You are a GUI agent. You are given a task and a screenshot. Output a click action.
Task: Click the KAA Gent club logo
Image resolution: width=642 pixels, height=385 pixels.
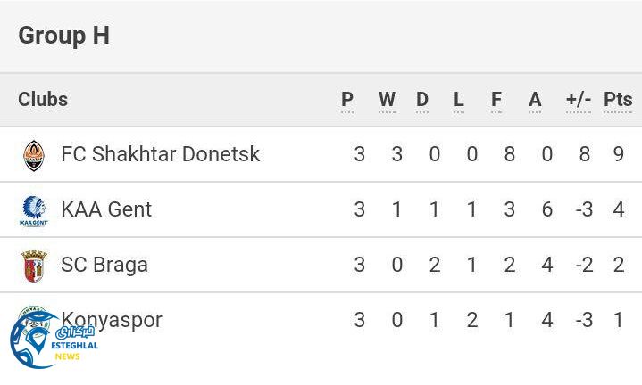point(33,210)
